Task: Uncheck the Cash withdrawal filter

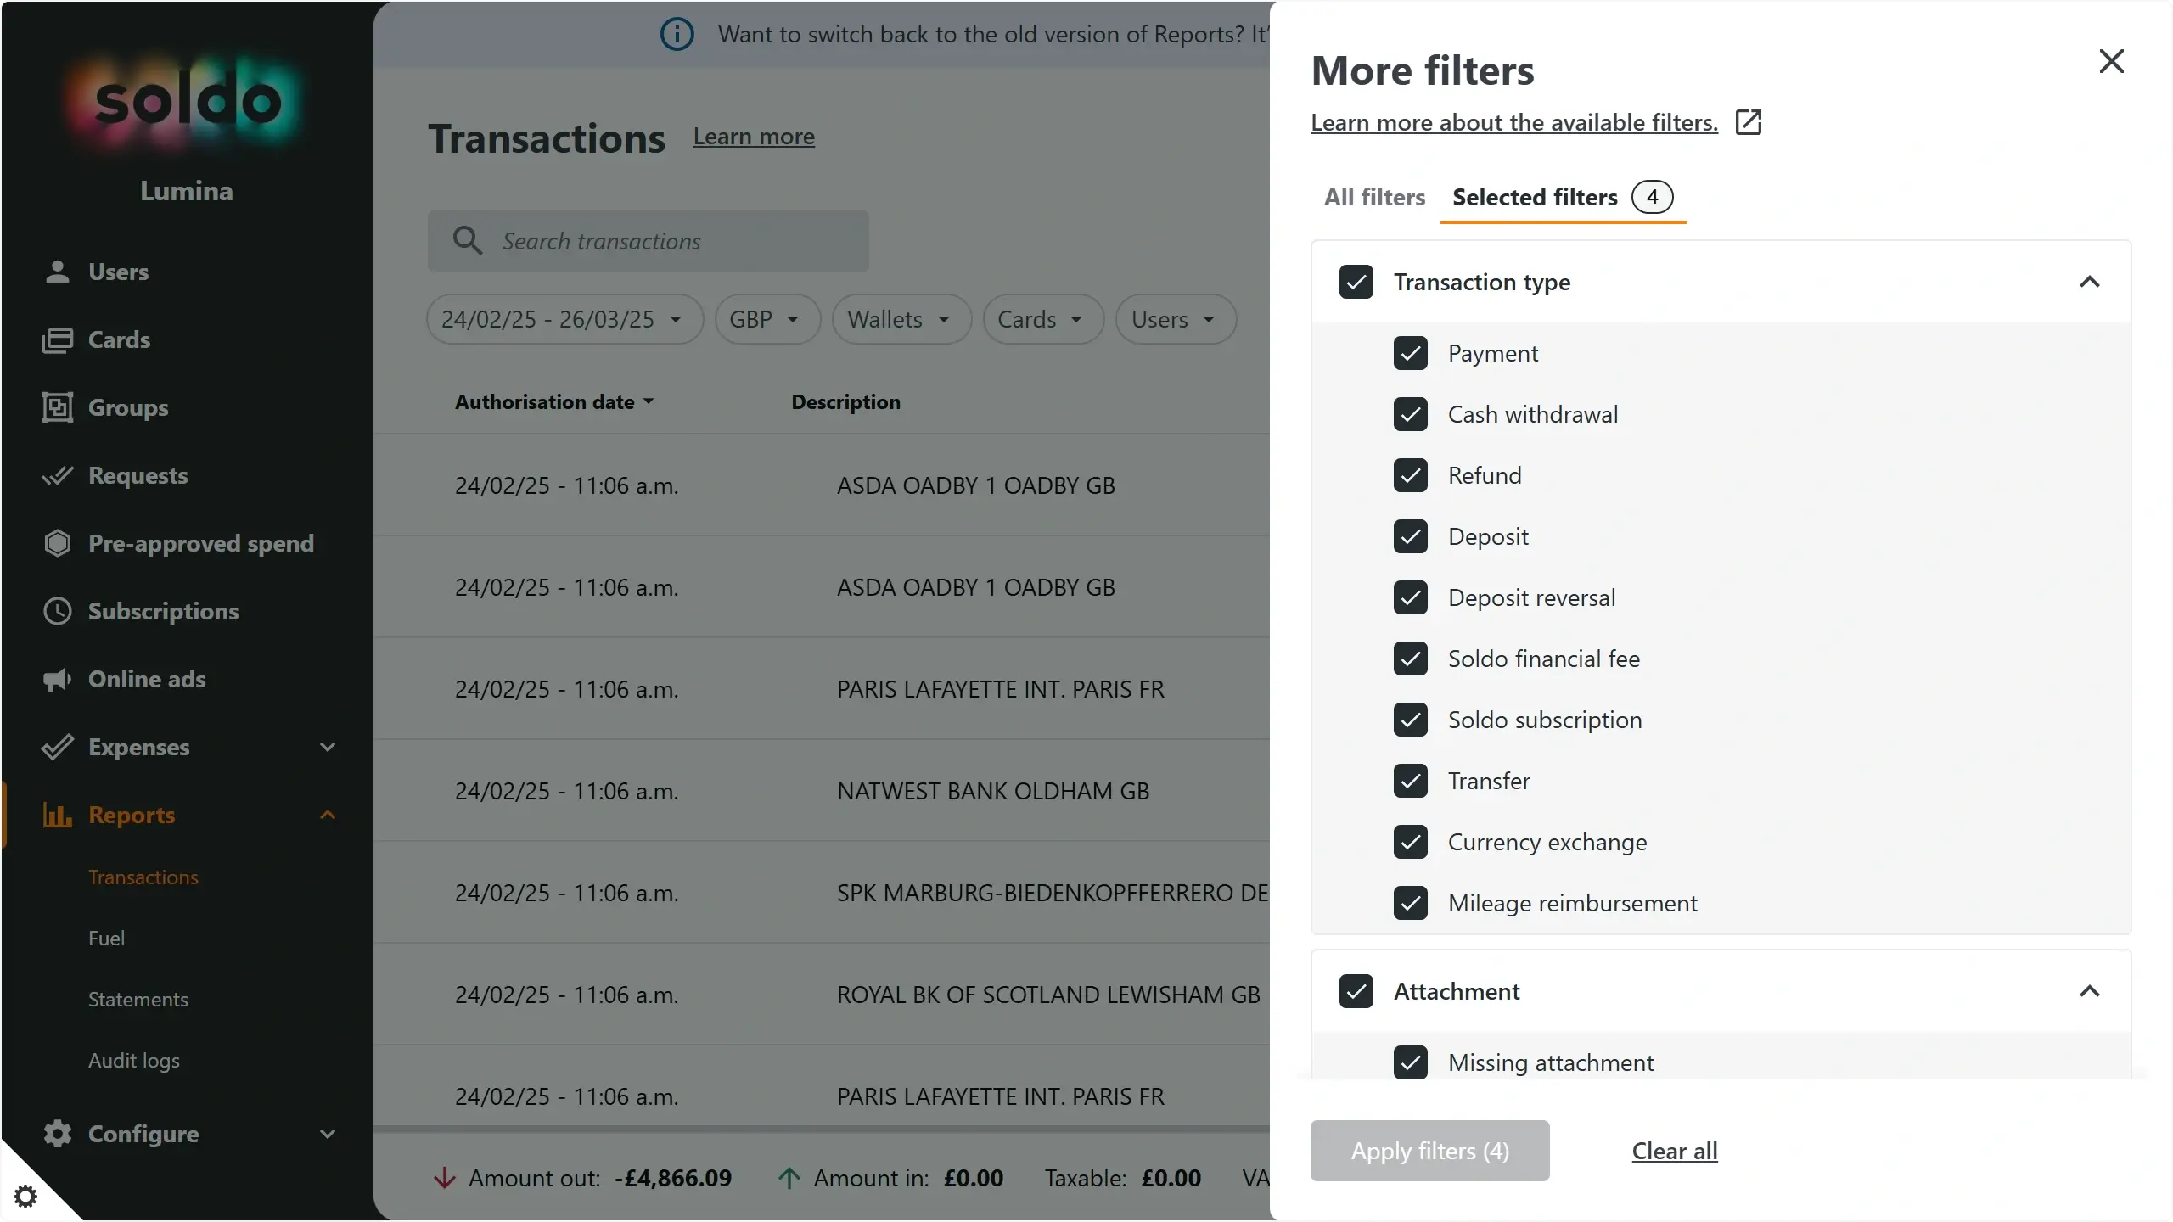Action: coord(1410,414)
